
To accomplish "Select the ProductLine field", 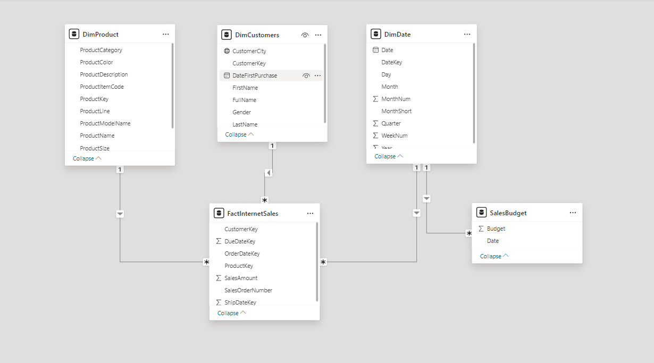I will tap(95, 111).
